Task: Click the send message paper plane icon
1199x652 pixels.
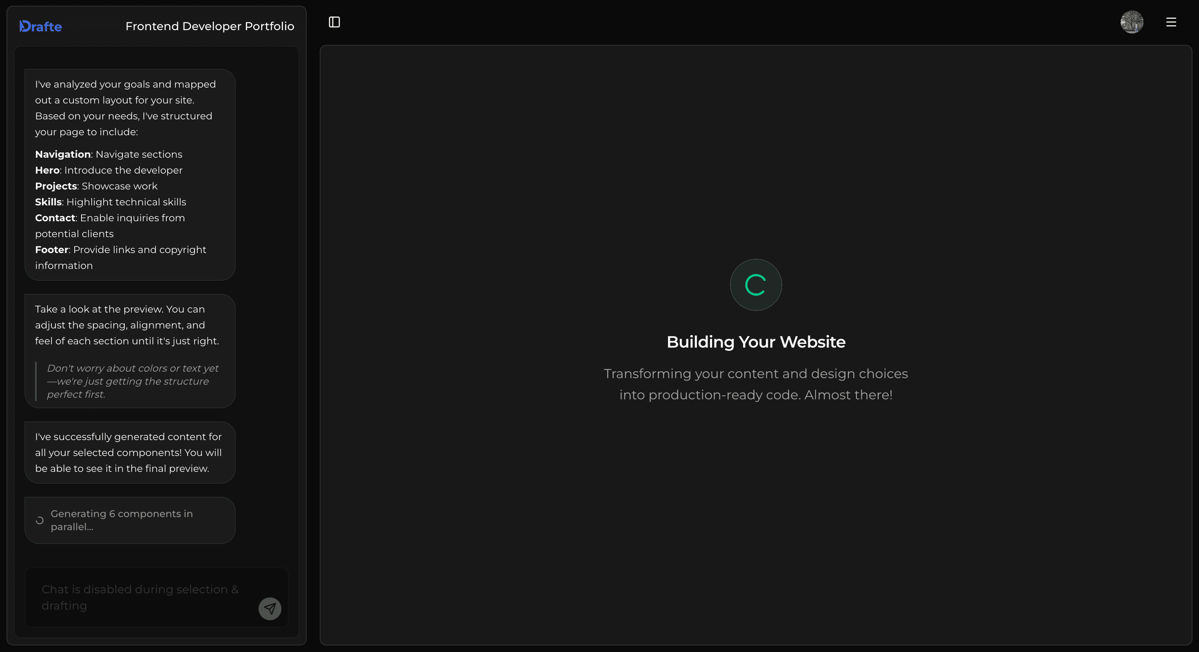Action: coord(270,608)
